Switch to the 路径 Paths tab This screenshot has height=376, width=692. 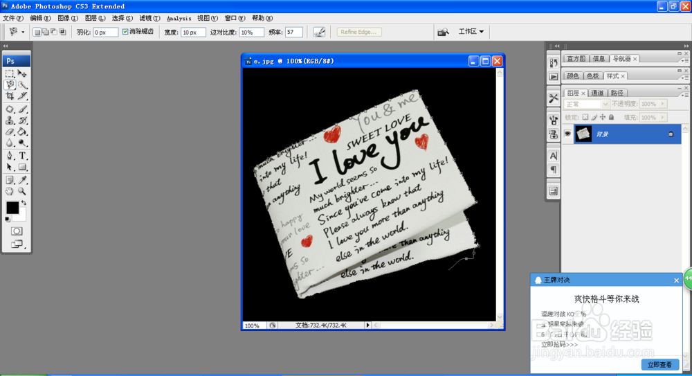pos(617,93)
